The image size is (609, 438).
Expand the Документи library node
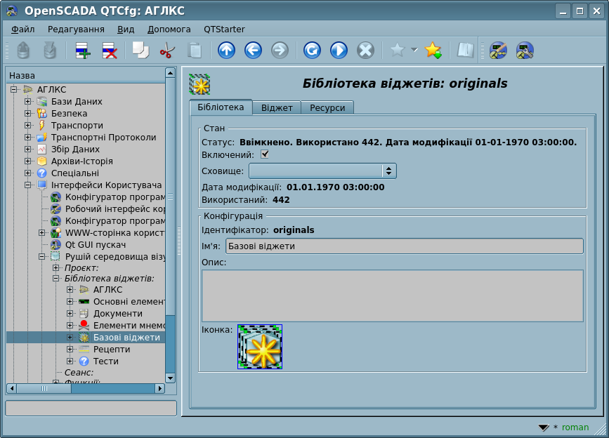70,314
